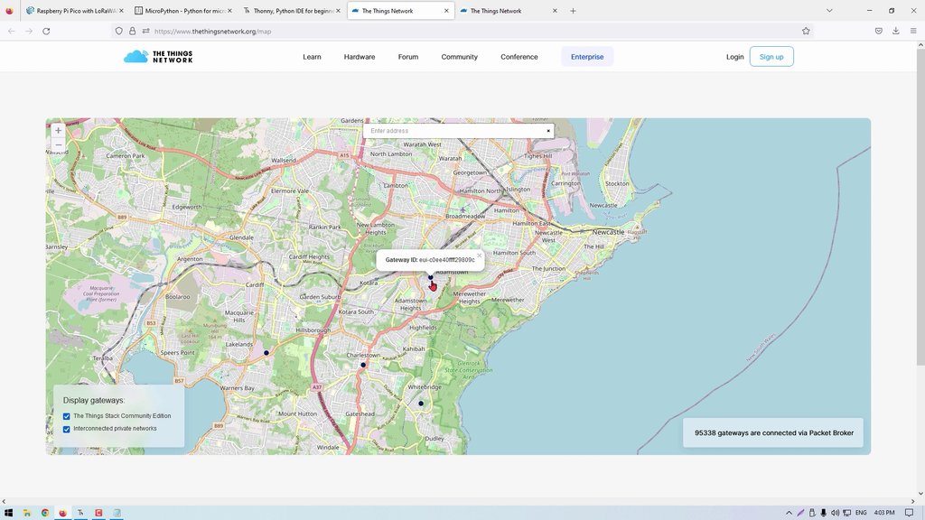Open Firefox downloads panel
925x520 pixels.
coord(895,32)
